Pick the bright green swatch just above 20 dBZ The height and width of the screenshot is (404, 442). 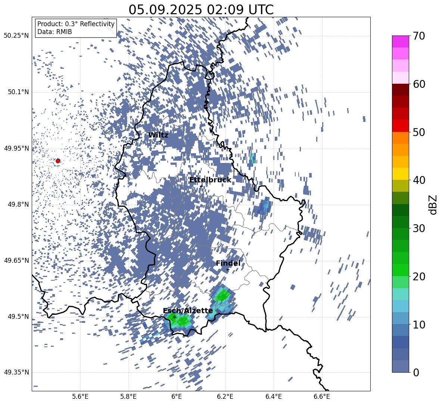(x=400, y=270)
